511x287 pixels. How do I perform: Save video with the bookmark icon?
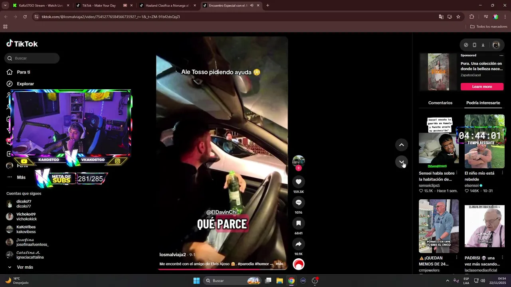click(x=298, y=223)
